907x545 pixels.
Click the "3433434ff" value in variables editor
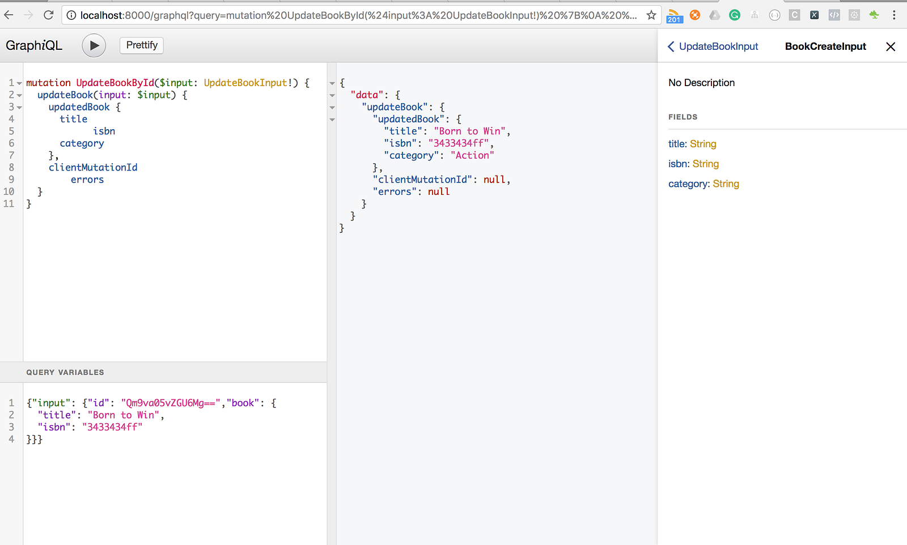tap(112, 427)
